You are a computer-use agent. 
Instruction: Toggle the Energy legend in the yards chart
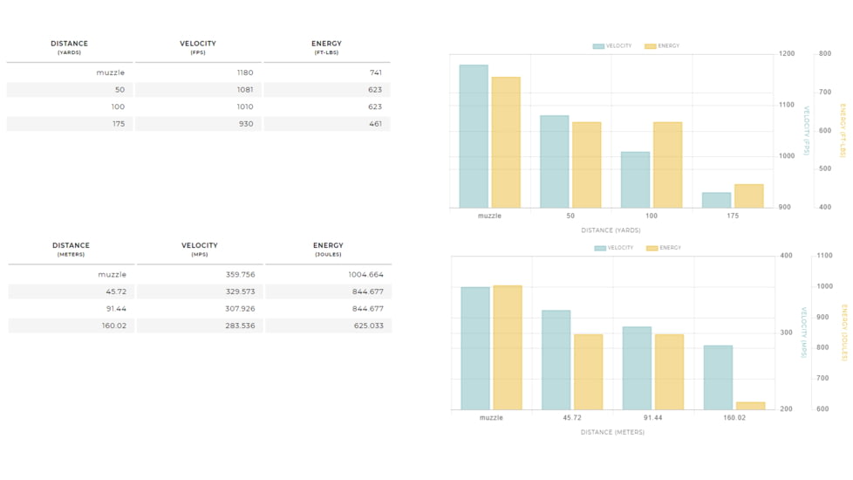tap(662, 46)
